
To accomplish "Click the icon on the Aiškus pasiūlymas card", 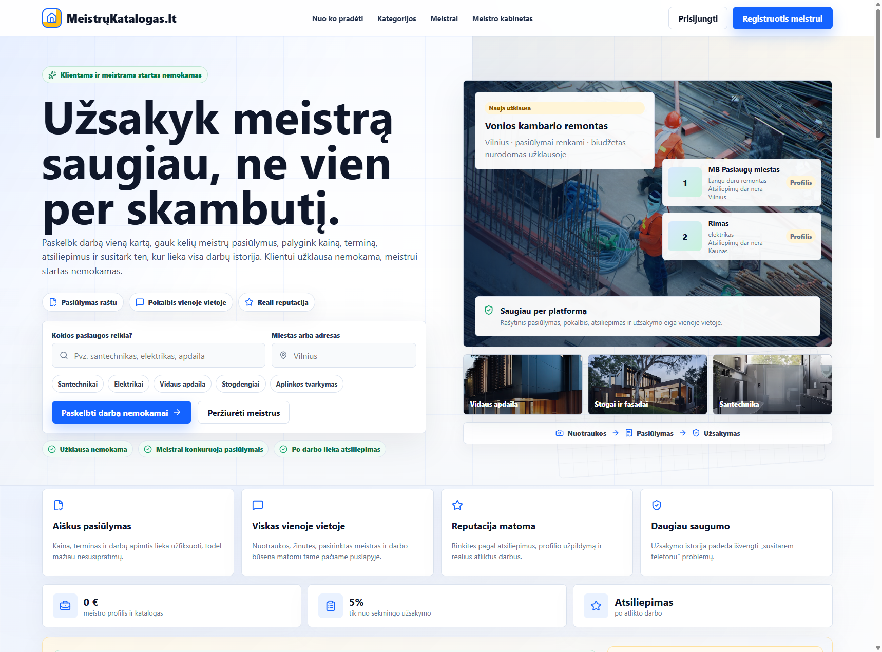I will pyautogui.click(x=59, y=505).
